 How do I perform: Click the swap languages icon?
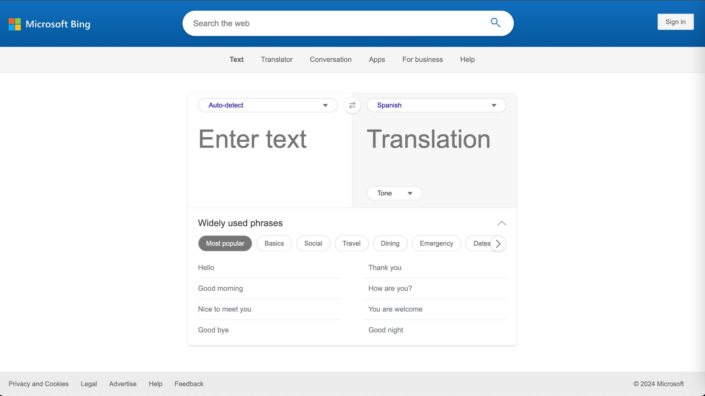(x=352, y=105)
